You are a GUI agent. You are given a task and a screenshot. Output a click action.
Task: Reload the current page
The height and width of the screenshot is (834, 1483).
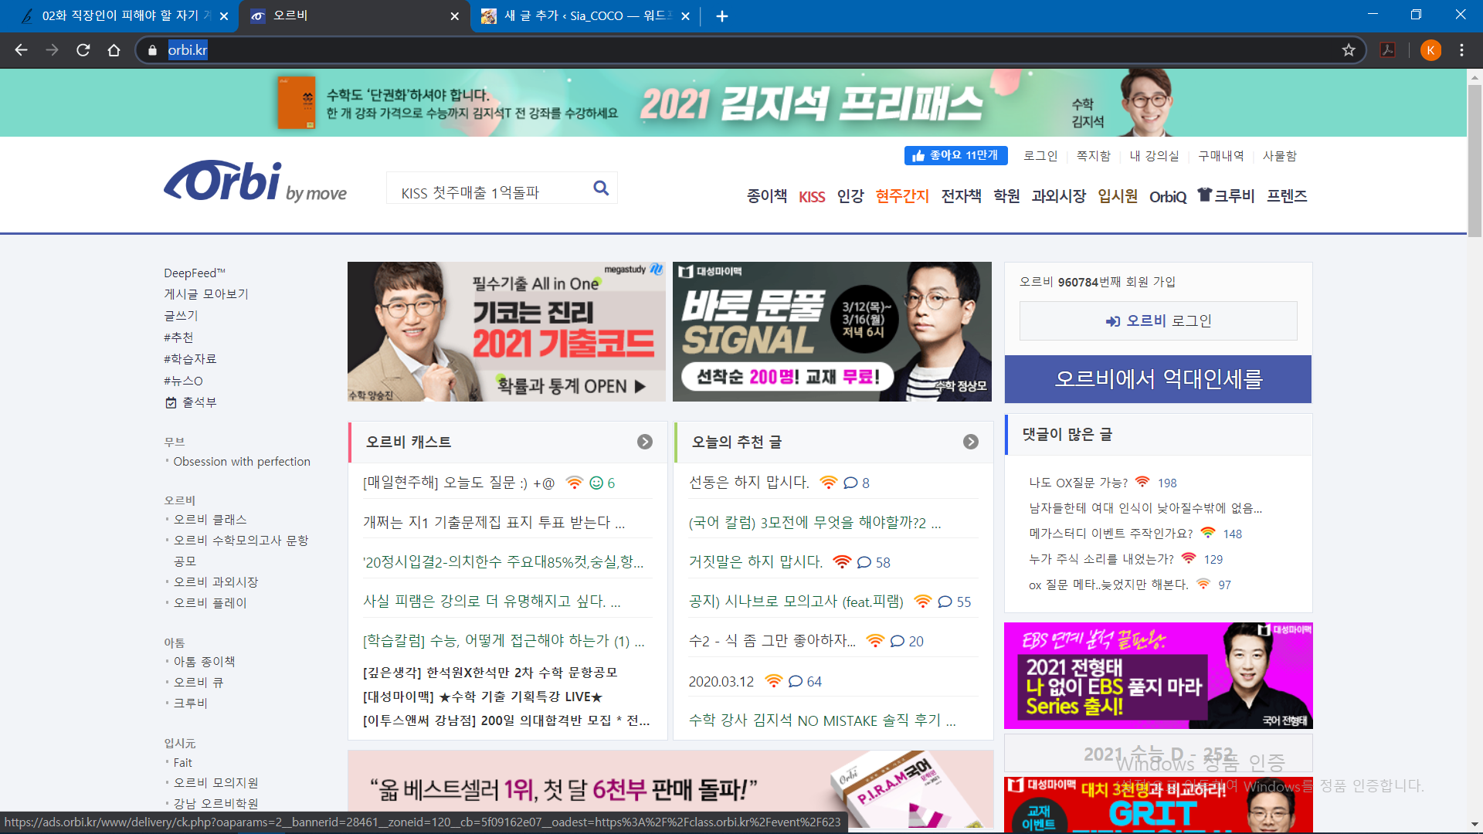83,50
